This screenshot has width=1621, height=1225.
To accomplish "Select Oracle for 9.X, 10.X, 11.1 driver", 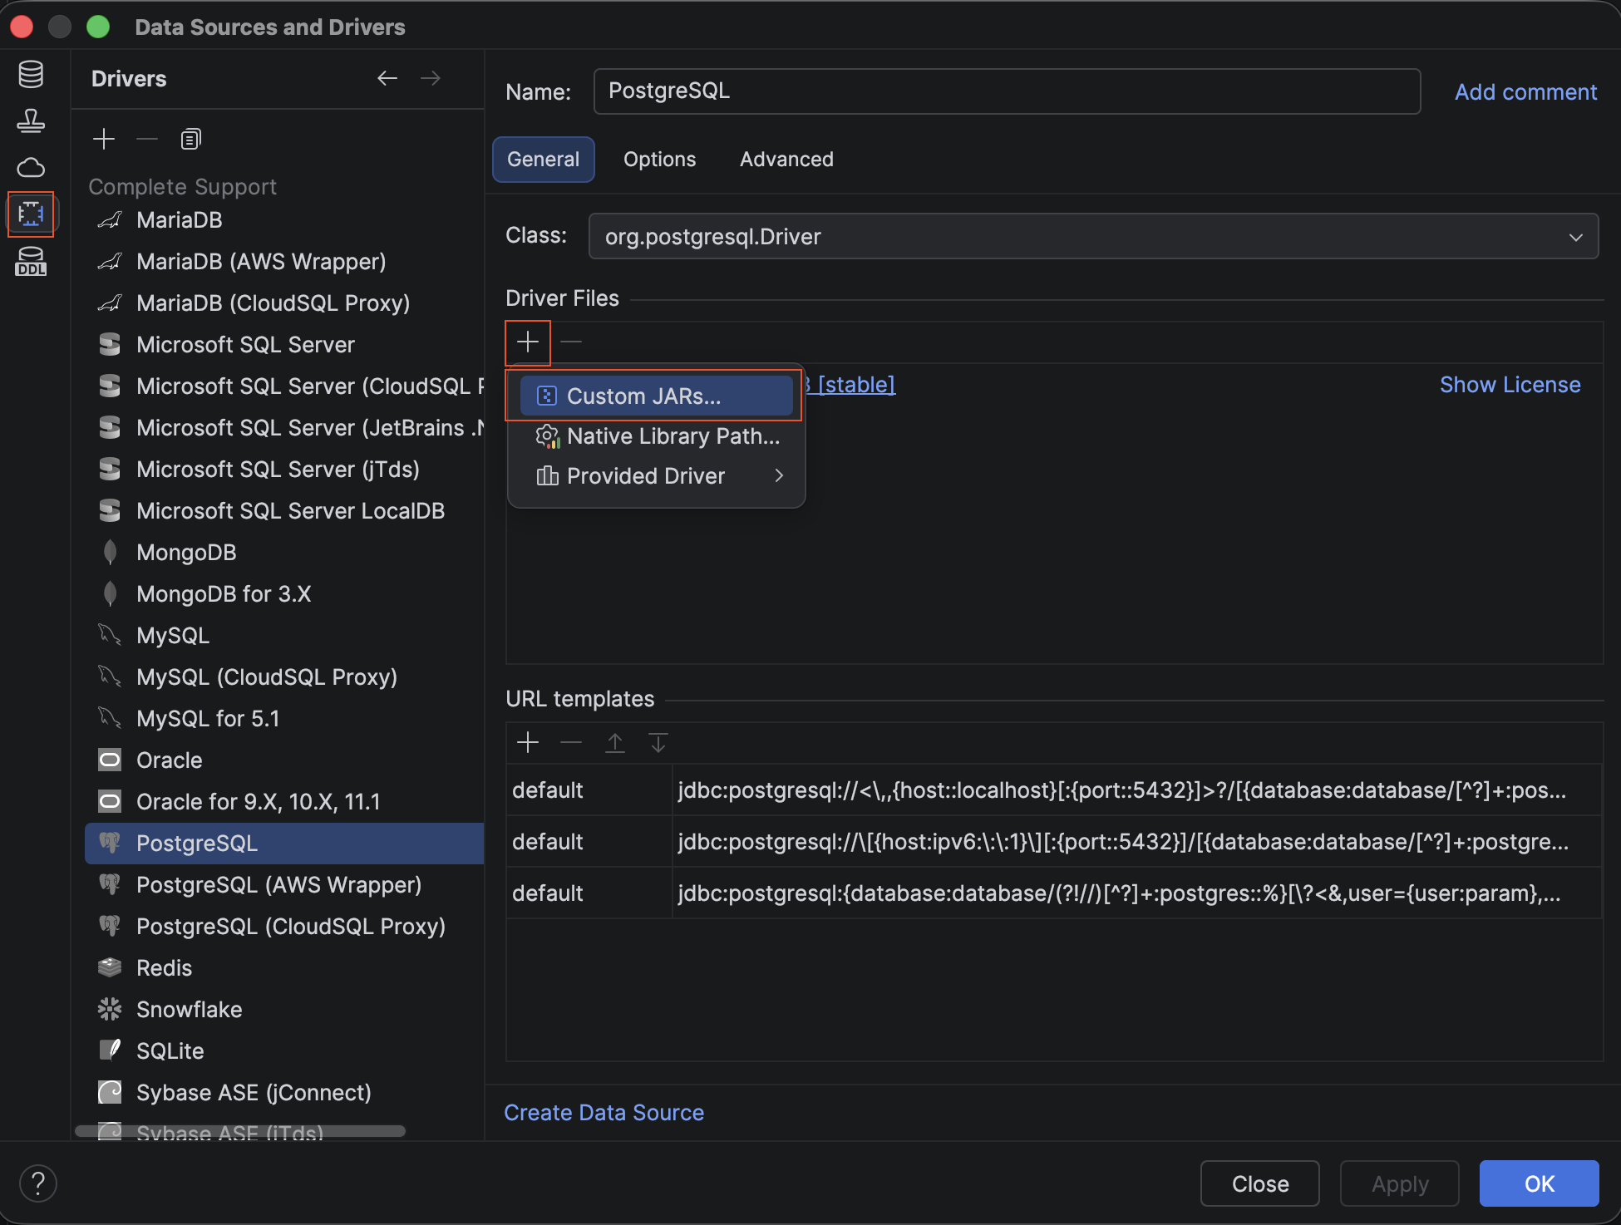I will 284,801.
